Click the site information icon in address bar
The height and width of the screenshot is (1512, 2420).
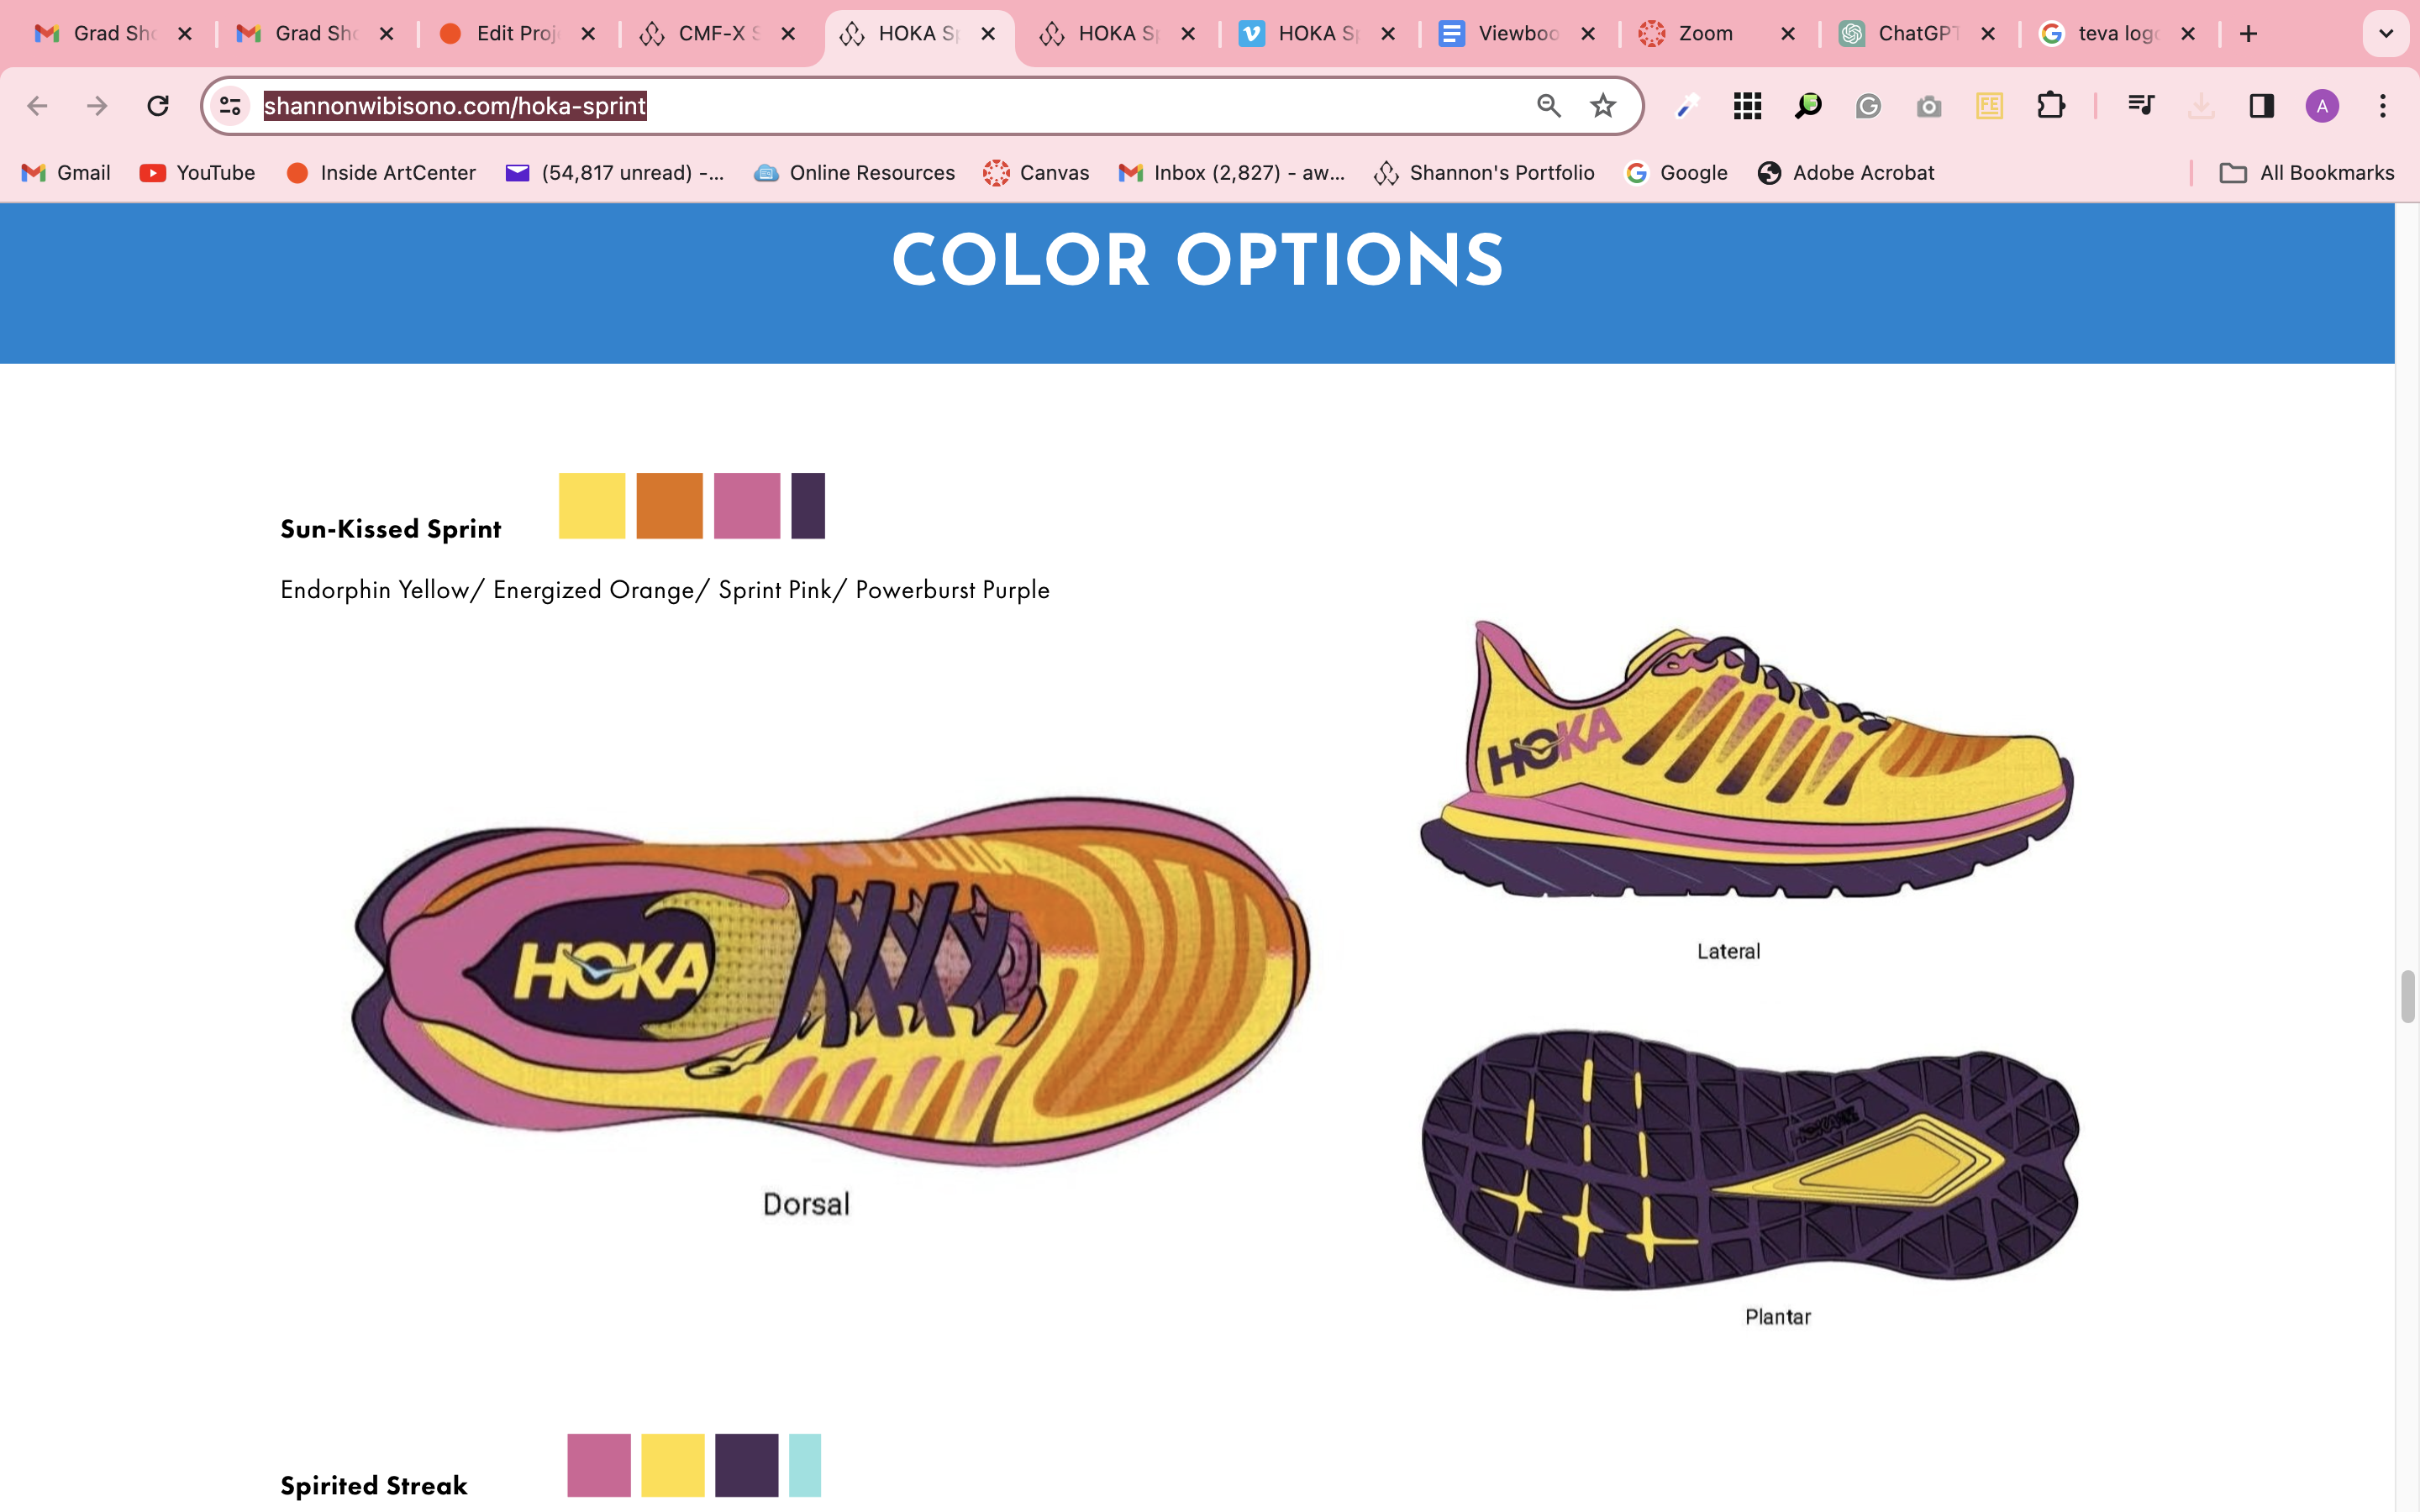pos(230,106)
